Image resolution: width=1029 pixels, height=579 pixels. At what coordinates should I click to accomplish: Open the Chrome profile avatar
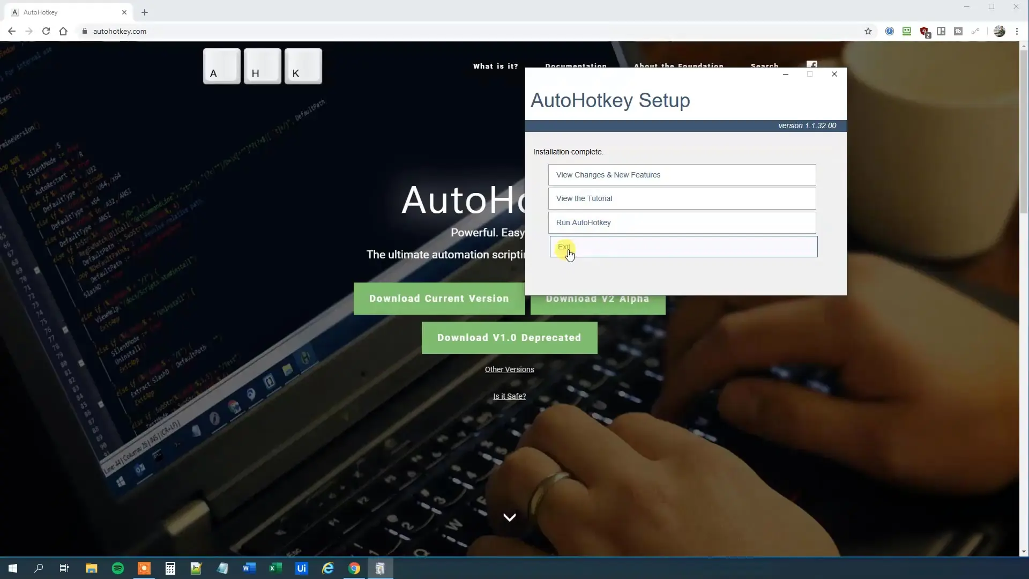(1000, 31)
